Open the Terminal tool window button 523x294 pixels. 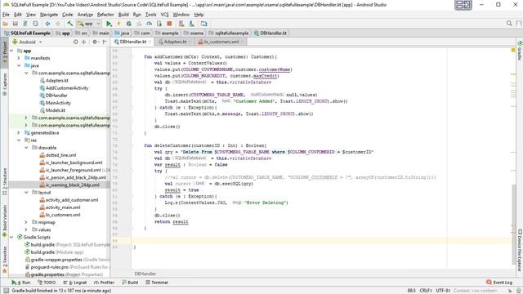tap(157, 283)
